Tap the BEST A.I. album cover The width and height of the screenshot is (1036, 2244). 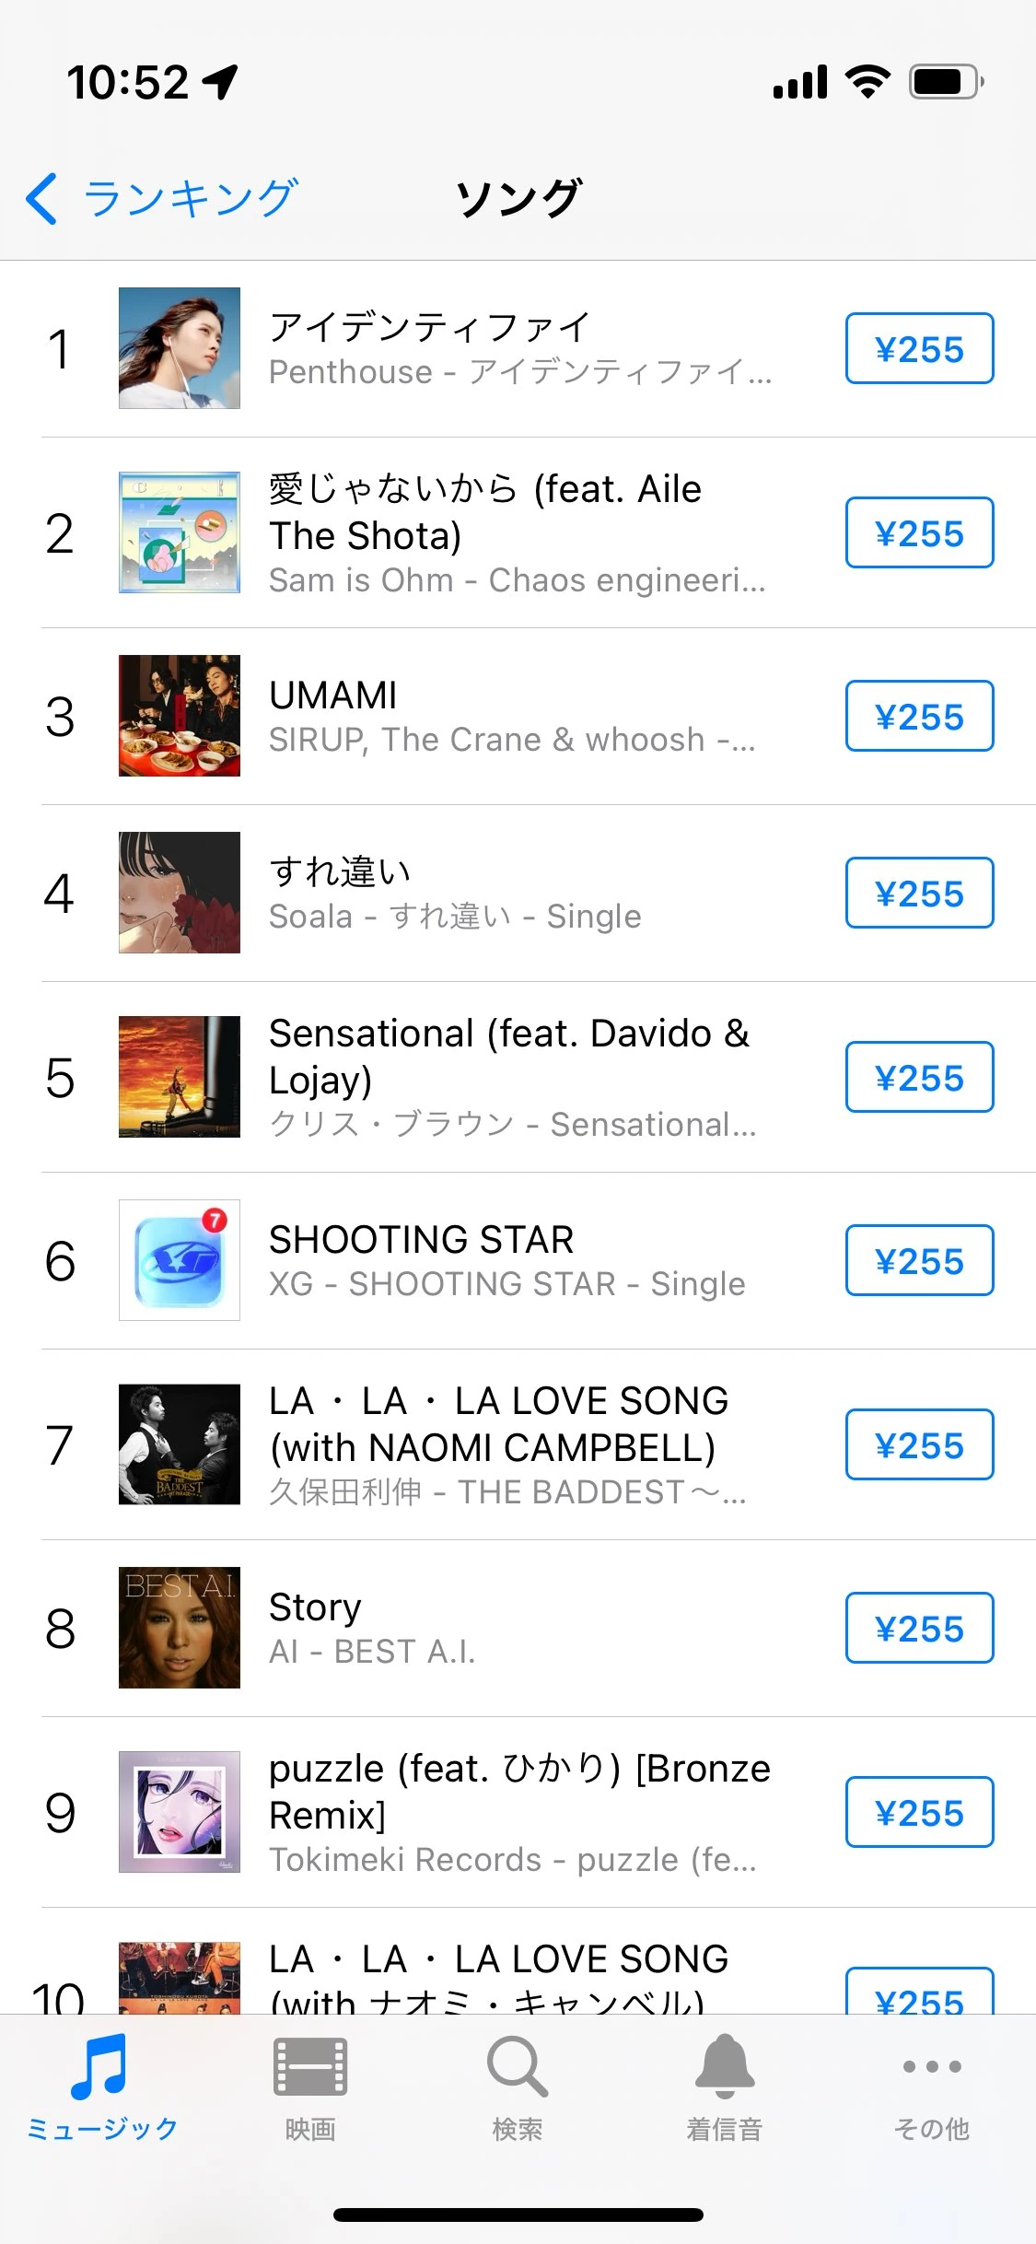click(180, 1628)
